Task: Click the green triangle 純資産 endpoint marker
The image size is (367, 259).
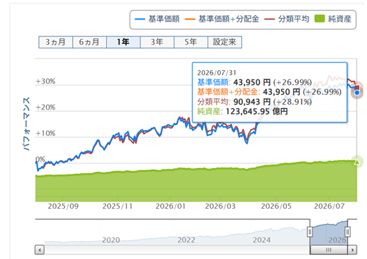Action: [357, 162]
